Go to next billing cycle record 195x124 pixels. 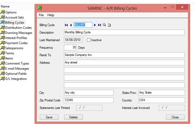(x=95, y=25)
